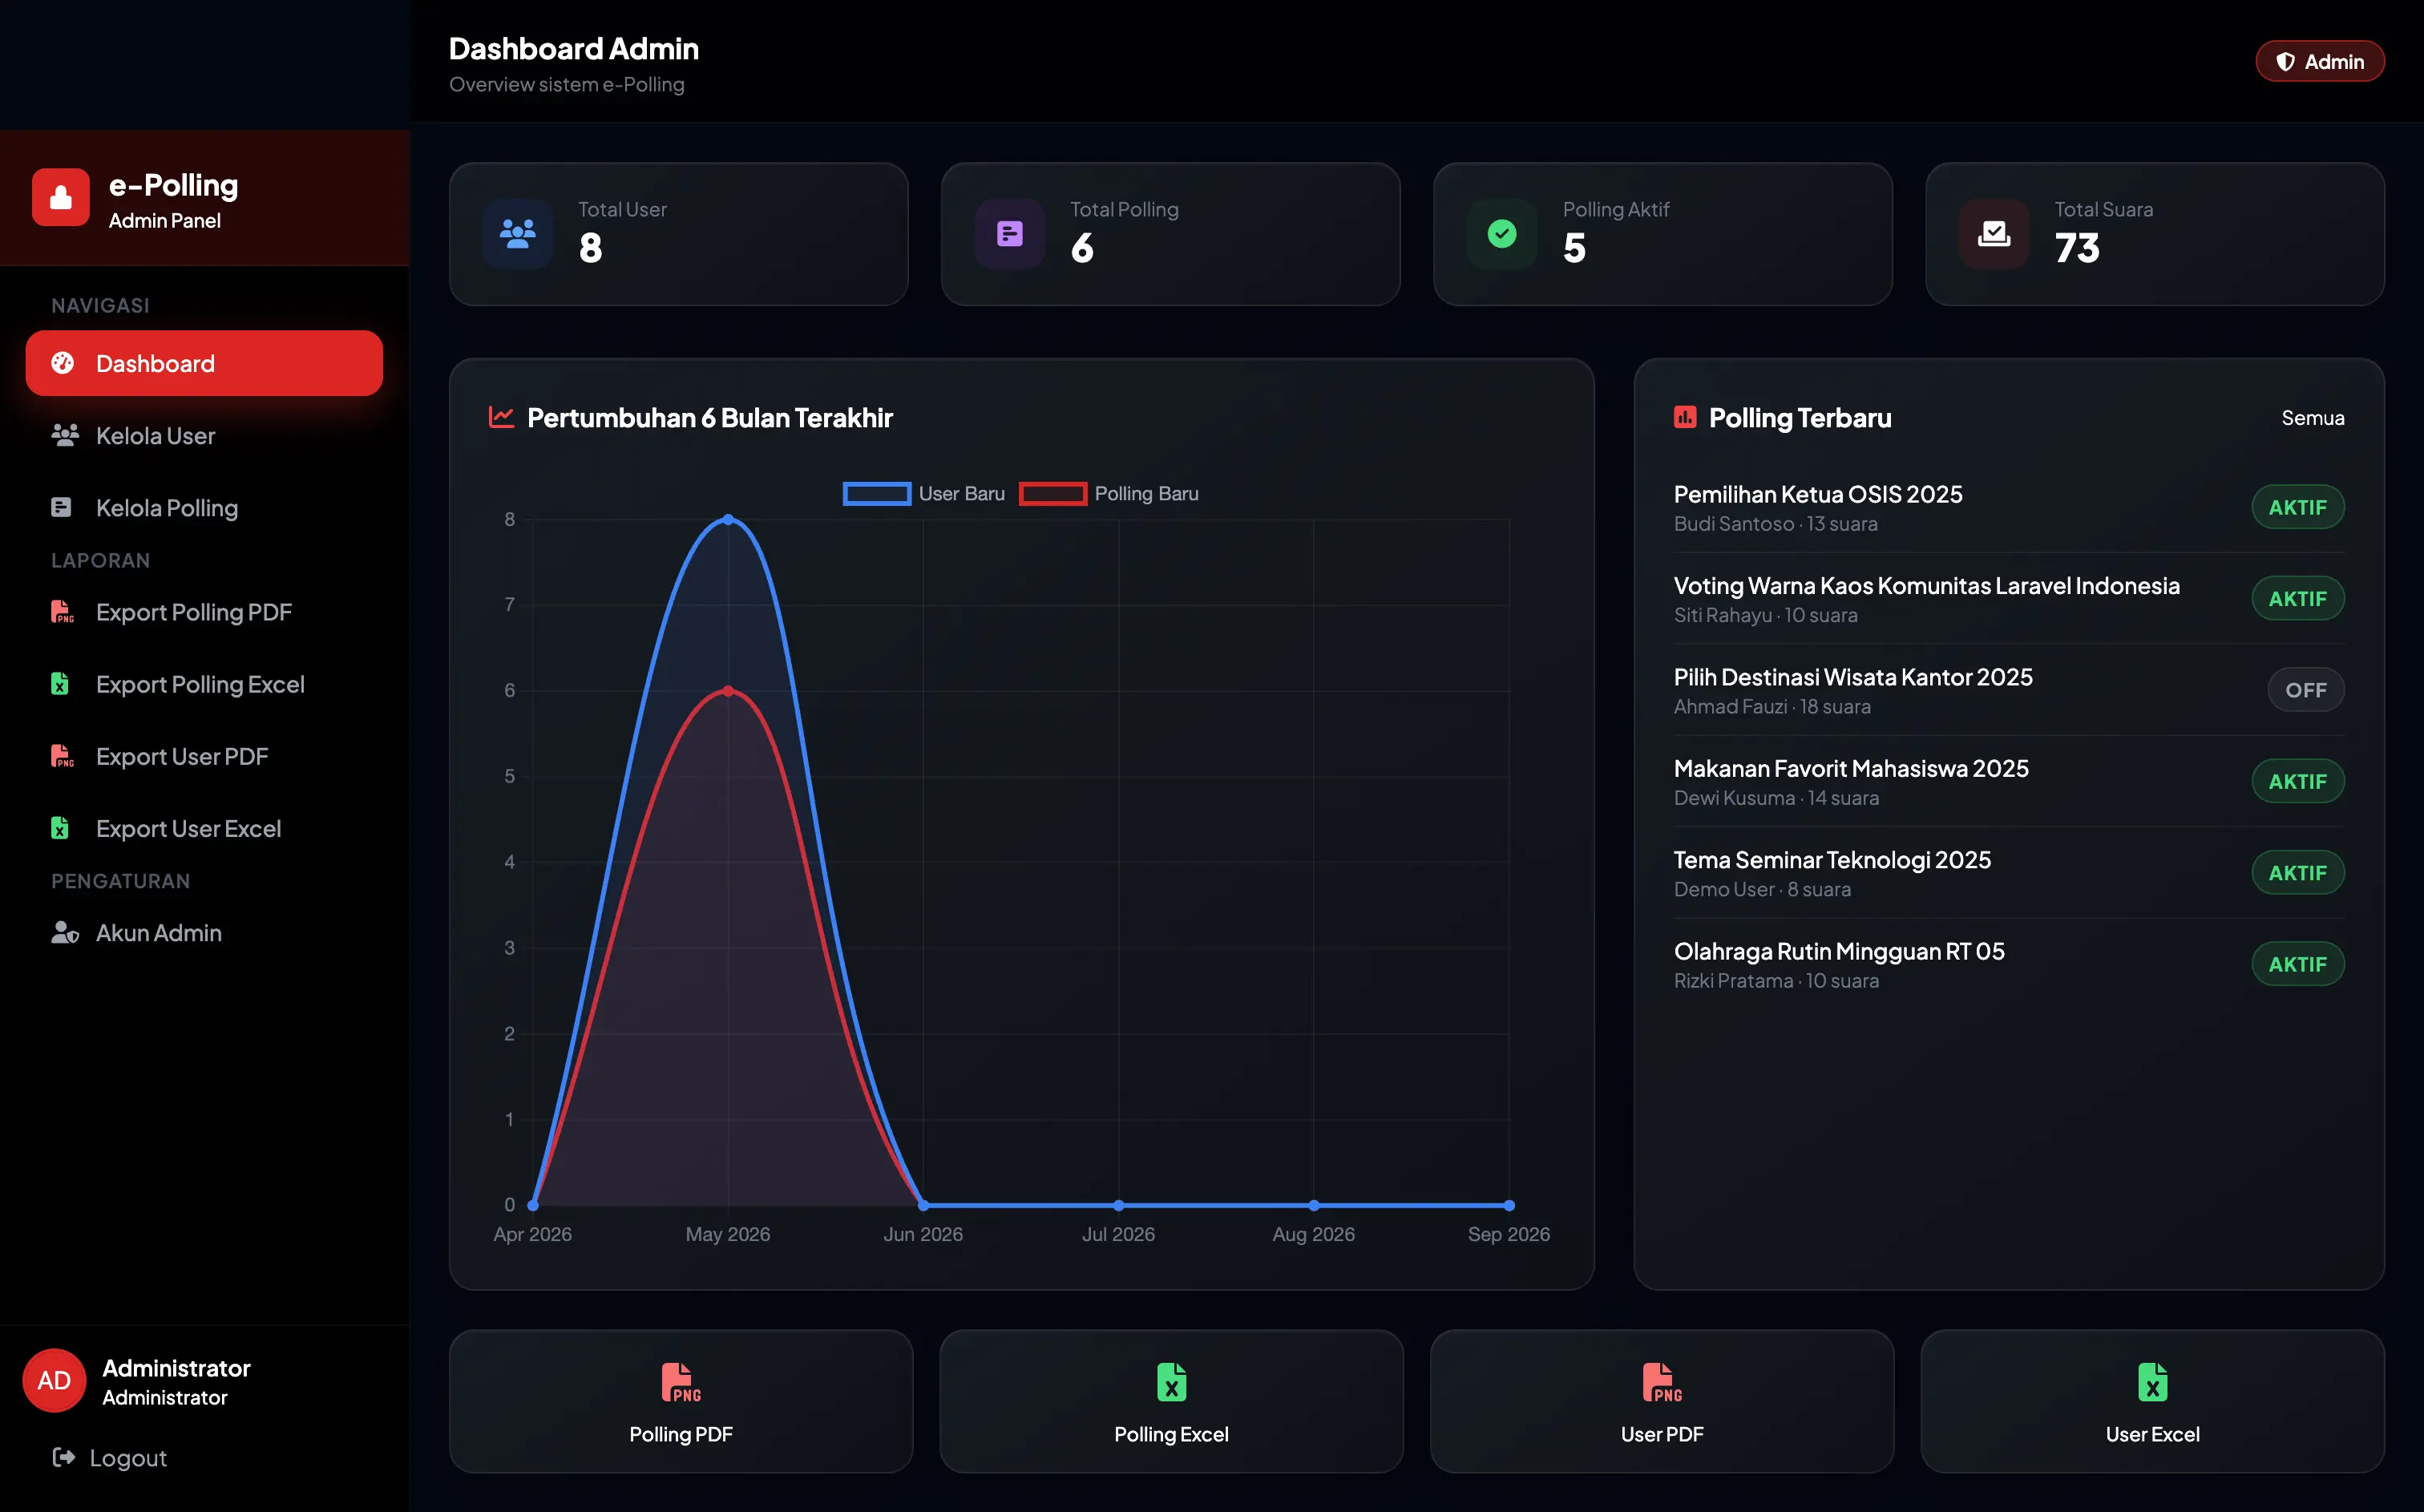
Task: Click the OFF badge for Pilih Destinasi Wisata
Action: [2305, 690]
